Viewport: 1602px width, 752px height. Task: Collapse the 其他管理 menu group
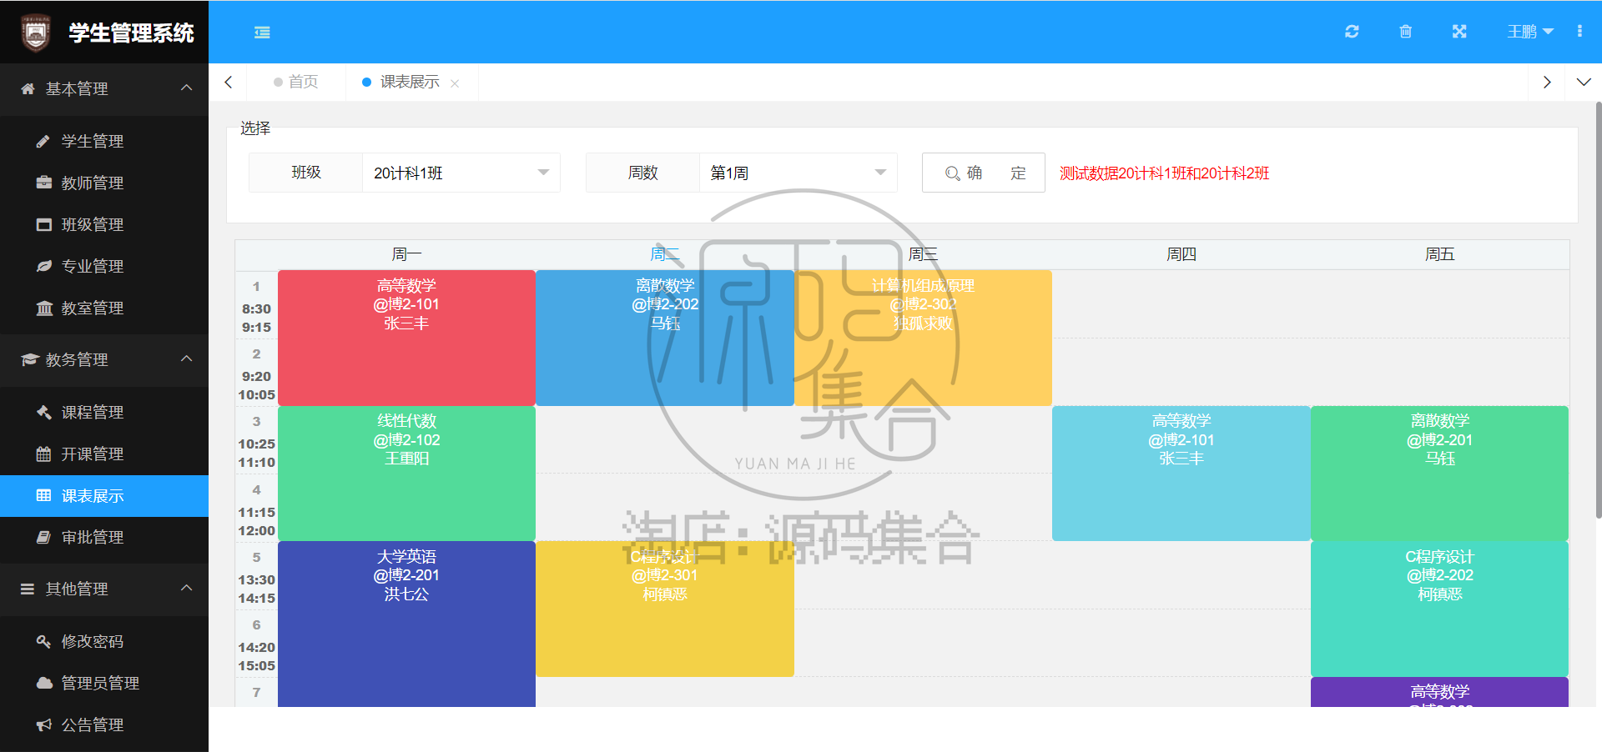[x=186, y=588]
